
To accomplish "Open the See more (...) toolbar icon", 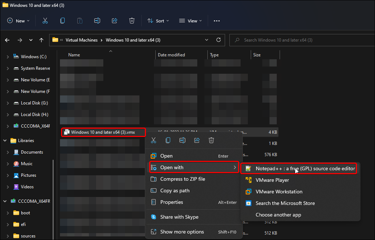I will [x=216, y=21].
